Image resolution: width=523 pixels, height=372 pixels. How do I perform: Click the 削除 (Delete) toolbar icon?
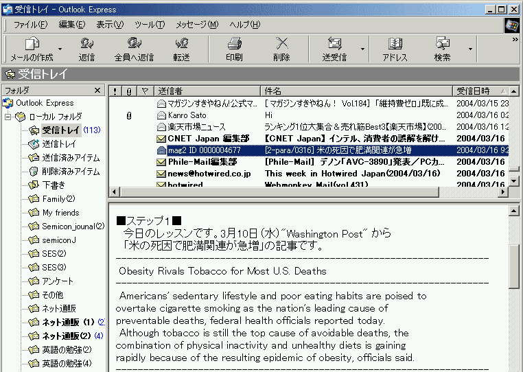[x=281, y=44]
